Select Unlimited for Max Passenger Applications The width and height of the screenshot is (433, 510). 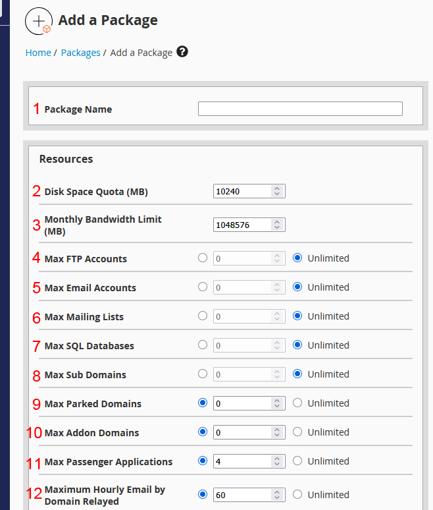pos(297,461)
